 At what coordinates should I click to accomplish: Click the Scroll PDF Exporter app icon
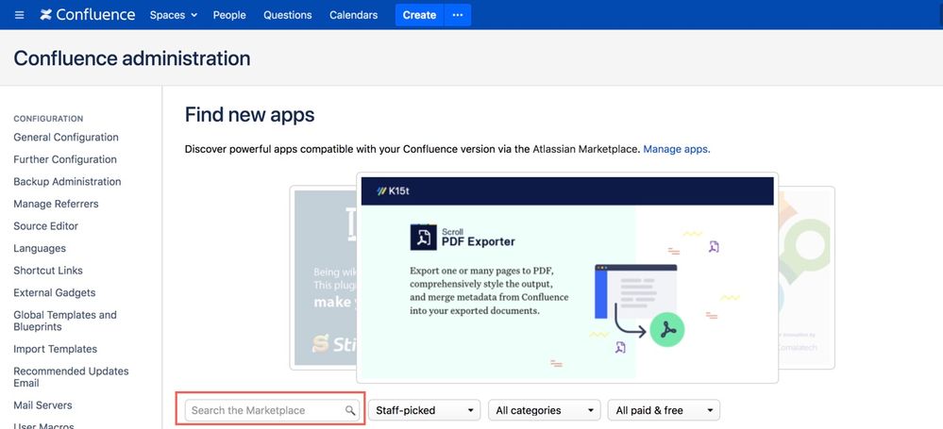[x=424, y=238]
